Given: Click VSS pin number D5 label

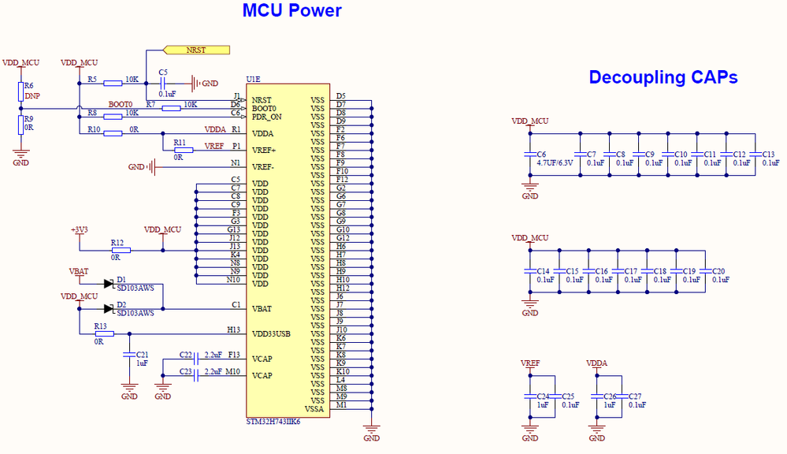Looking at the screenshot, I should click(341, 96).
